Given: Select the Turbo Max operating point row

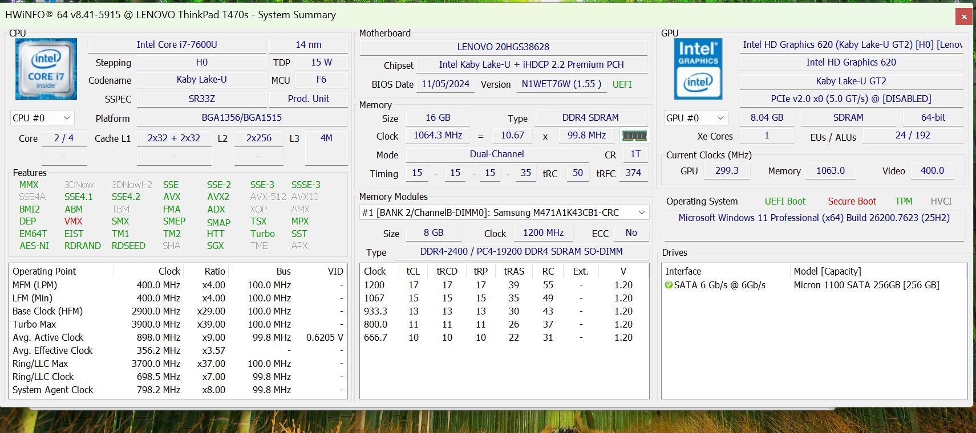Looking at the screenshot, I should tap(177, 324).
